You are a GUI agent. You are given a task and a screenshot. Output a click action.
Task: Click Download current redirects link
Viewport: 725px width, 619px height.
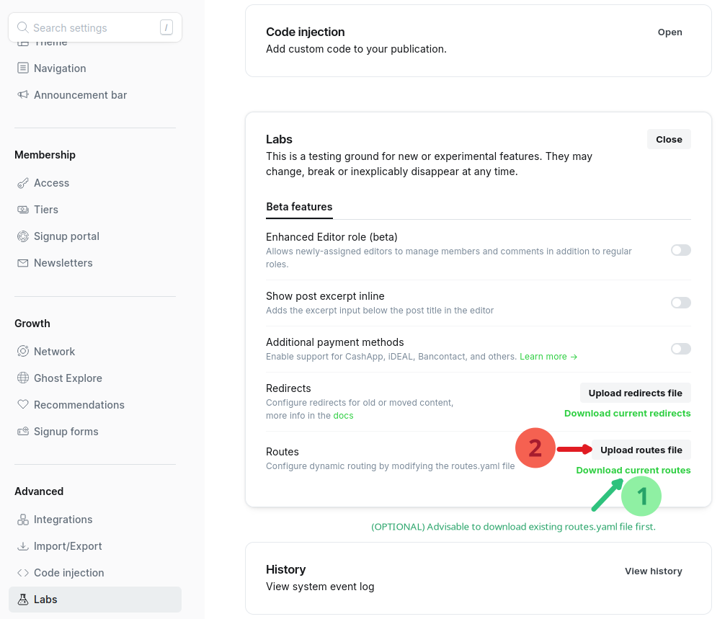tap(627, 414)
